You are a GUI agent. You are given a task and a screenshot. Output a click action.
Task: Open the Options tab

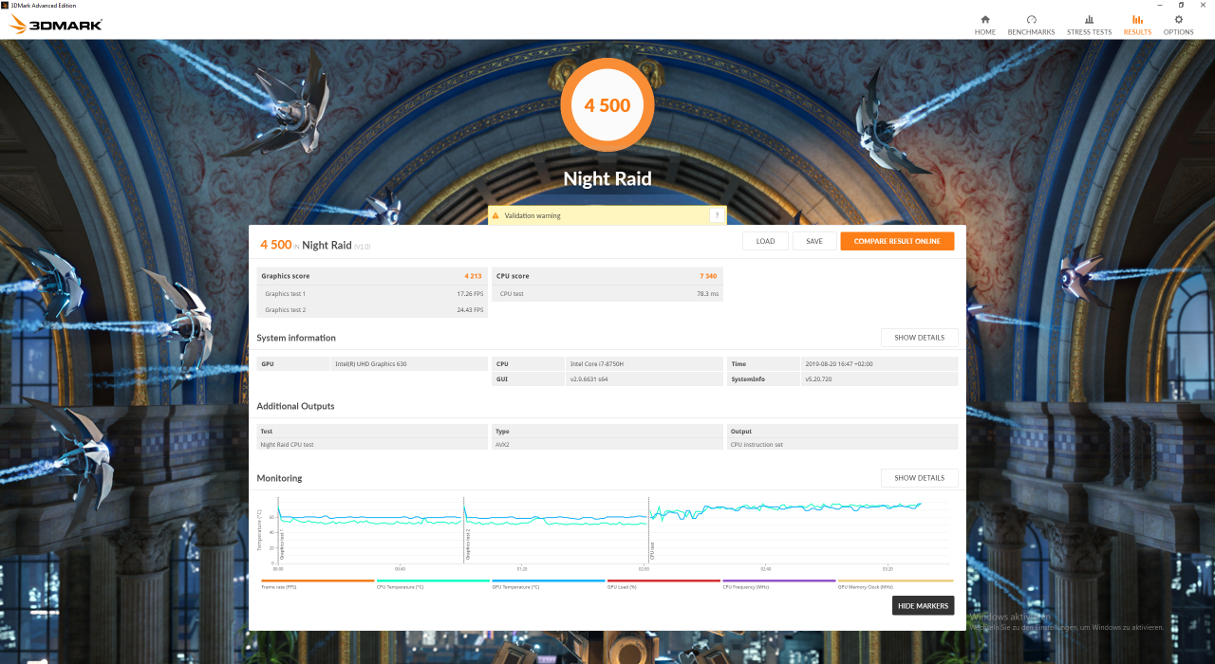tap(1178, 25)
